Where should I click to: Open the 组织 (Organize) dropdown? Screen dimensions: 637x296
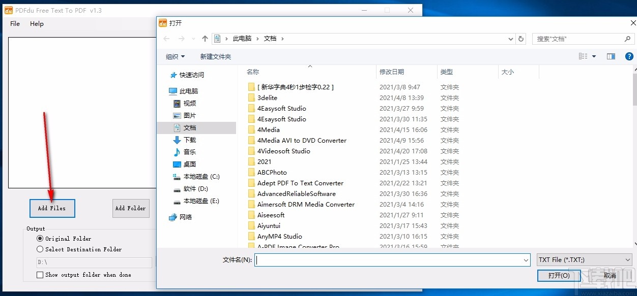click(x=175, y=56)
